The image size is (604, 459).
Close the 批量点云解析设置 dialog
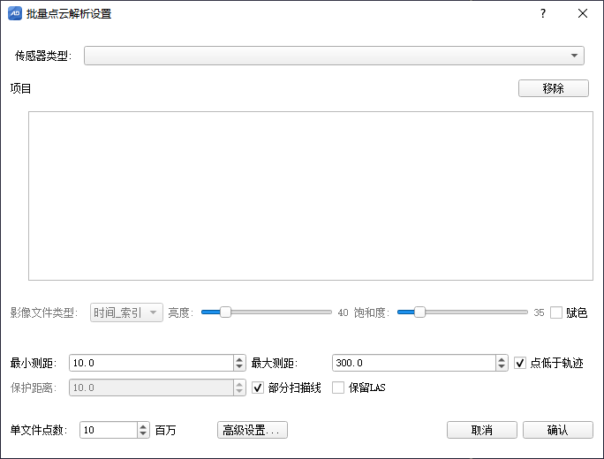click(583, 13)
